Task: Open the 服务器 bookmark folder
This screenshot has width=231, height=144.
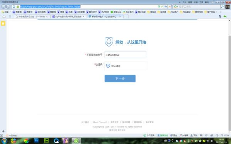Action: point(162,12)
